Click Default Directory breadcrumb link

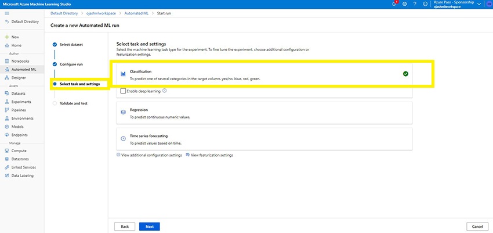(64, 13)
